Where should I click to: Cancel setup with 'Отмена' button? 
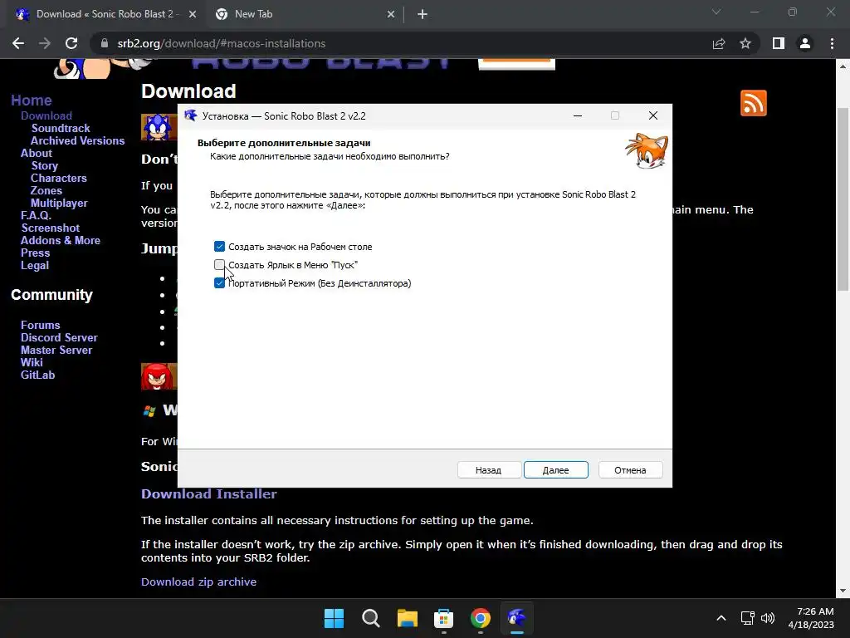630,470
